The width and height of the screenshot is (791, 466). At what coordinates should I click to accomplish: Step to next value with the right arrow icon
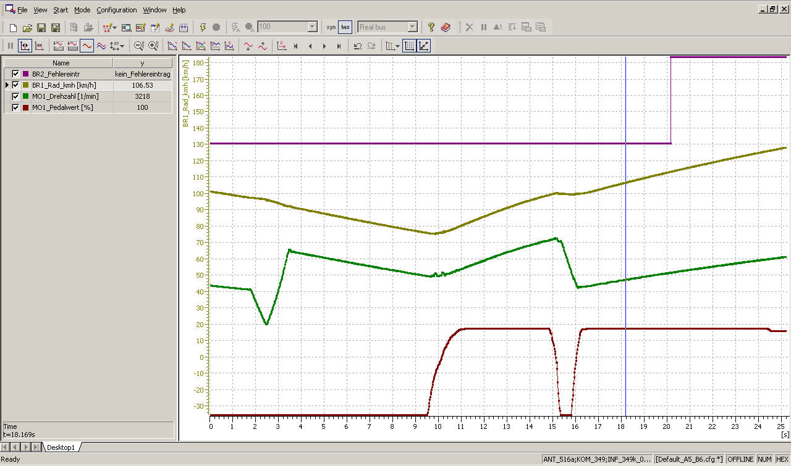[324, 46]
